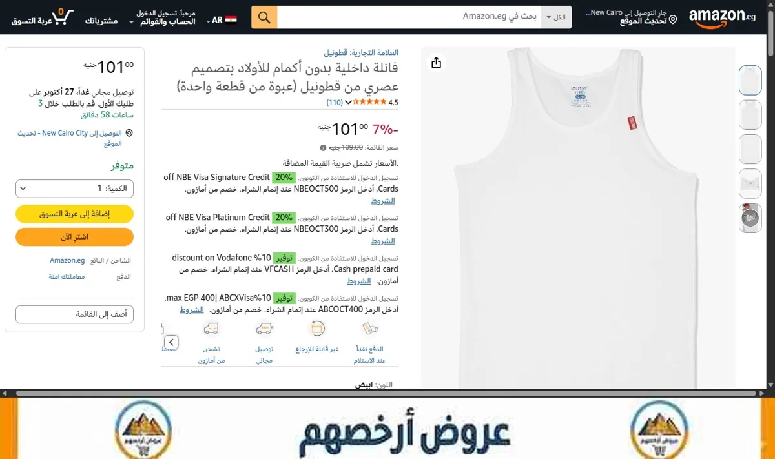This screenshot has width=775, height=459.
Task: Open the quantity dropdown الكمية
Action: 75,189
